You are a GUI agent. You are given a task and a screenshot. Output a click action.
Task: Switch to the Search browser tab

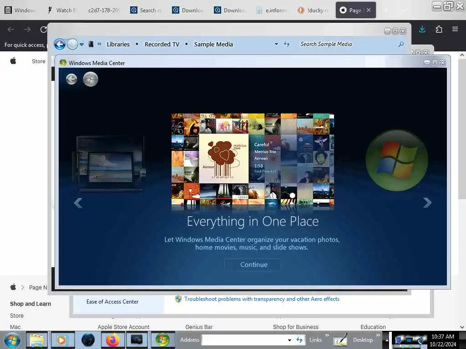tap(146, 10)
